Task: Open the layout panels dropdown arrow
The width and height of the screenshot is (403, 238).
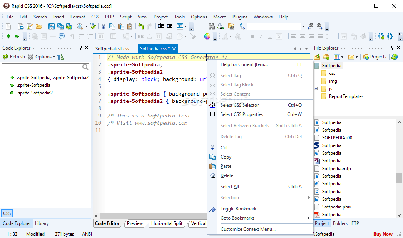Action: 185,26
